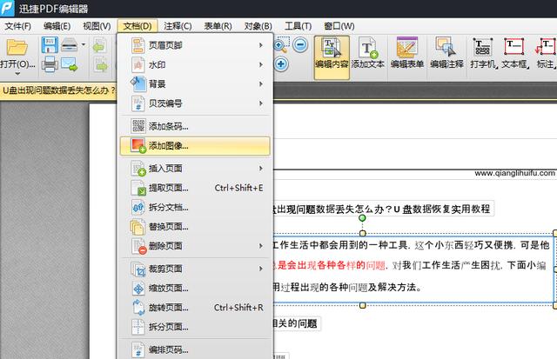
Task: Select the 标注 tool
Action: coord(546,53)
